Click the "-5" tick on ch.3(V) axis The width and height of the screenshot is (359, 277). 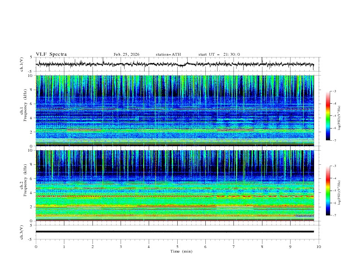click(x=30, y=239)
